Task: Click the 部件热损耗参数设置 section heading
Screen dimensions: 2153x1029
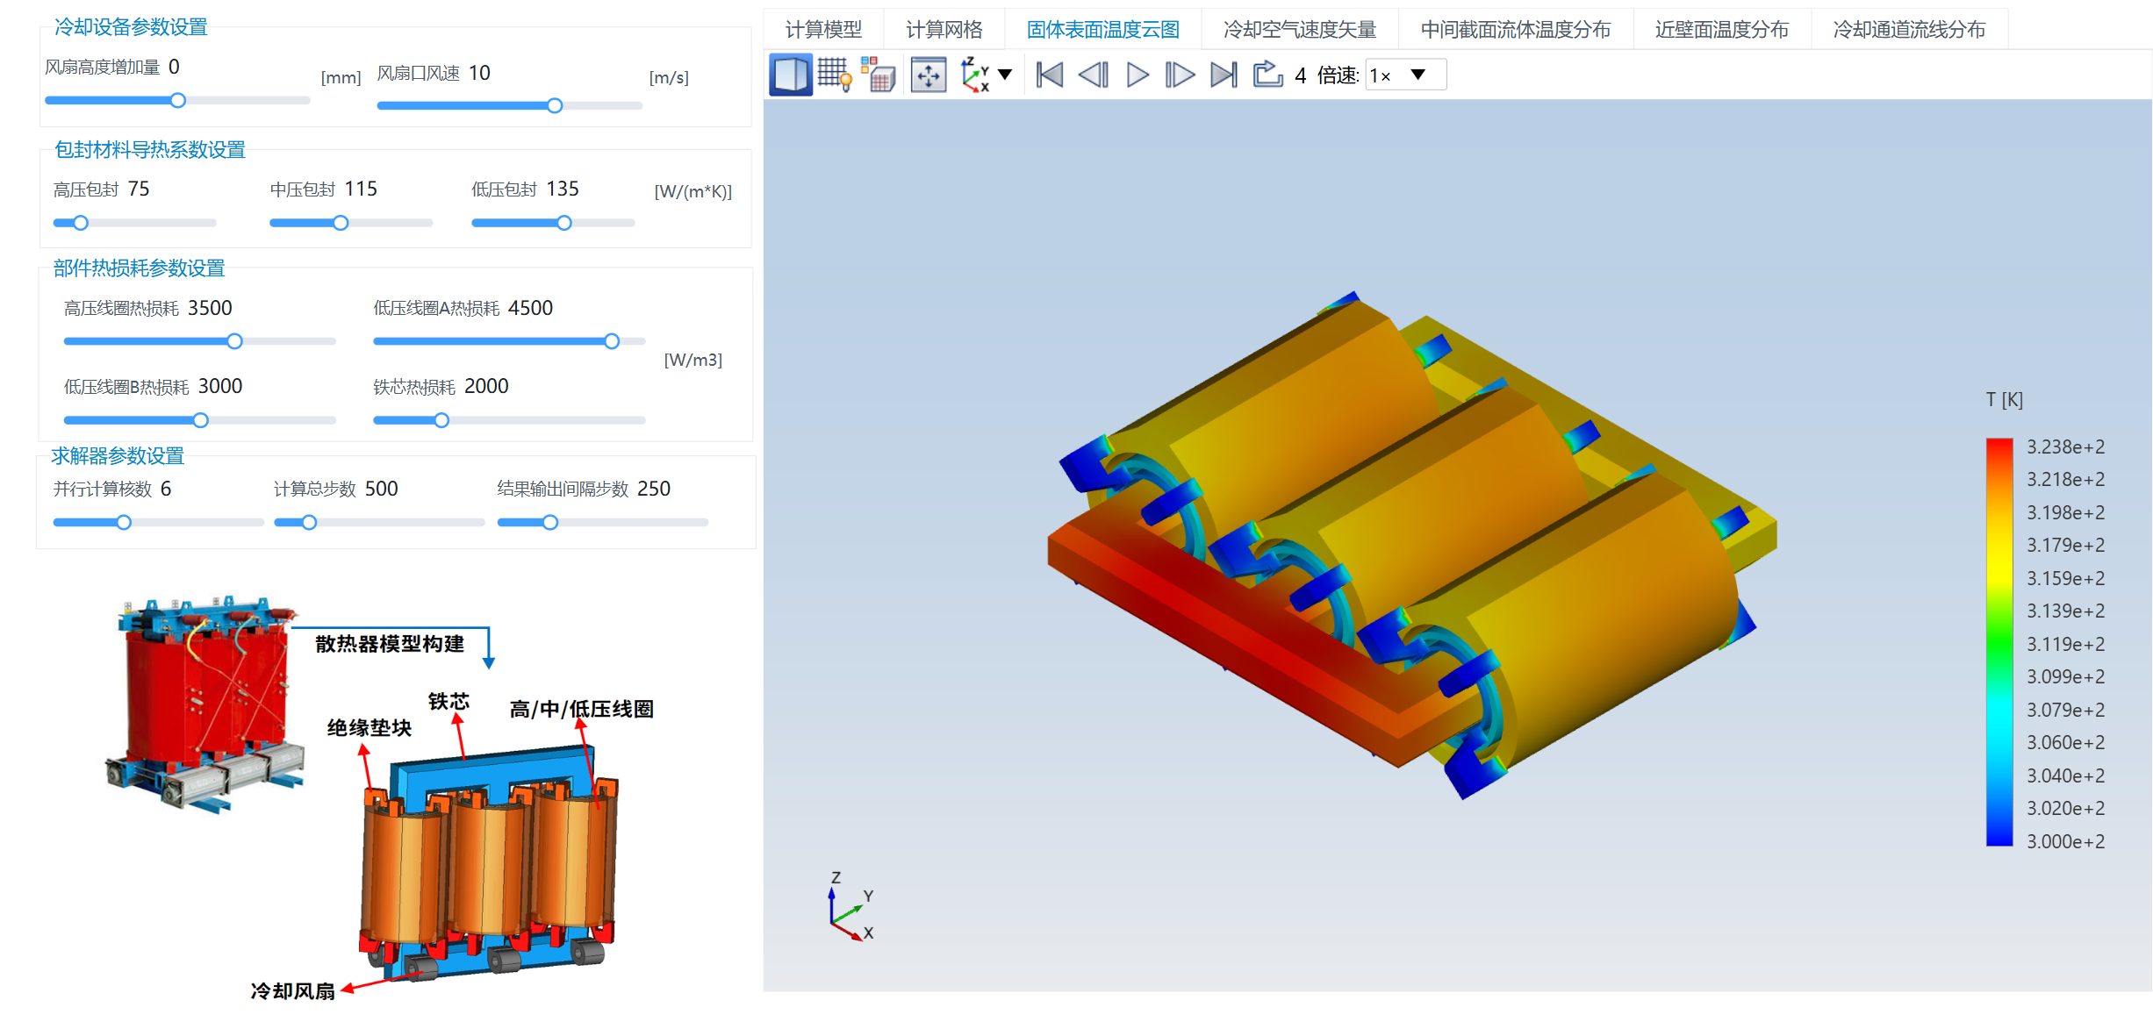Action: pyautogui.click(x=140, y=268)
